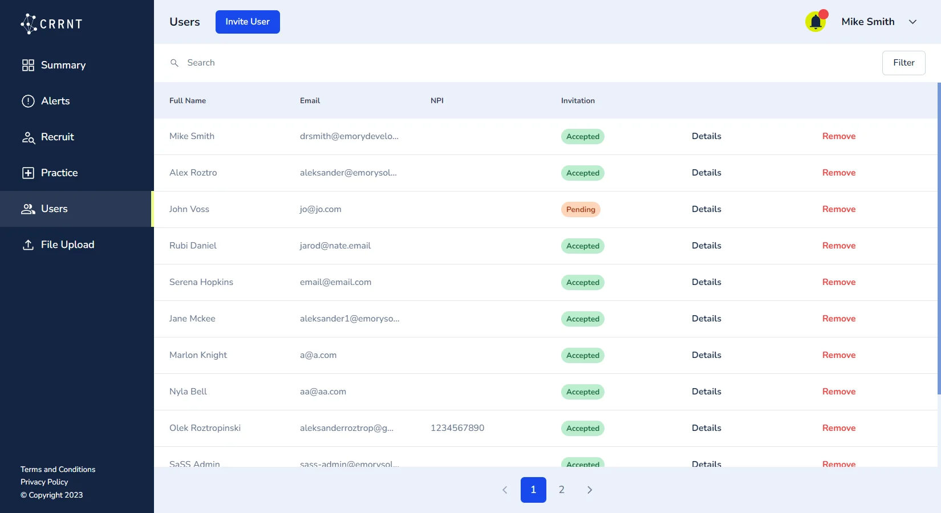Open the Users sidebar menu item

[x=54, y=209]
